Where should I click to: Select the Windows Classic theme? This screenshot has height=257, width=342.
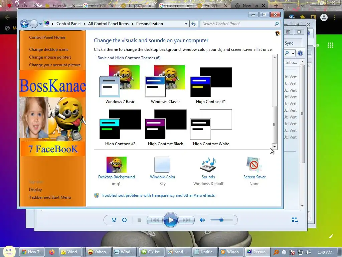pyautogui.click(x=165, y=85)
